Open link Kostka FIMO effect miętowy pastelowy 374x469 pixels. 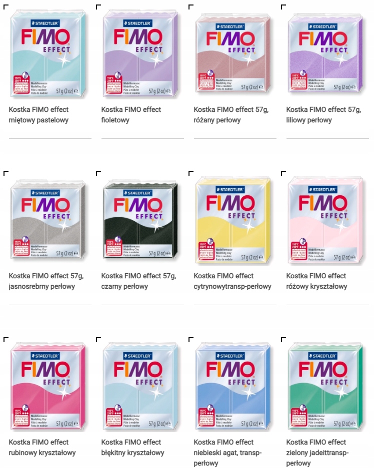38,115
